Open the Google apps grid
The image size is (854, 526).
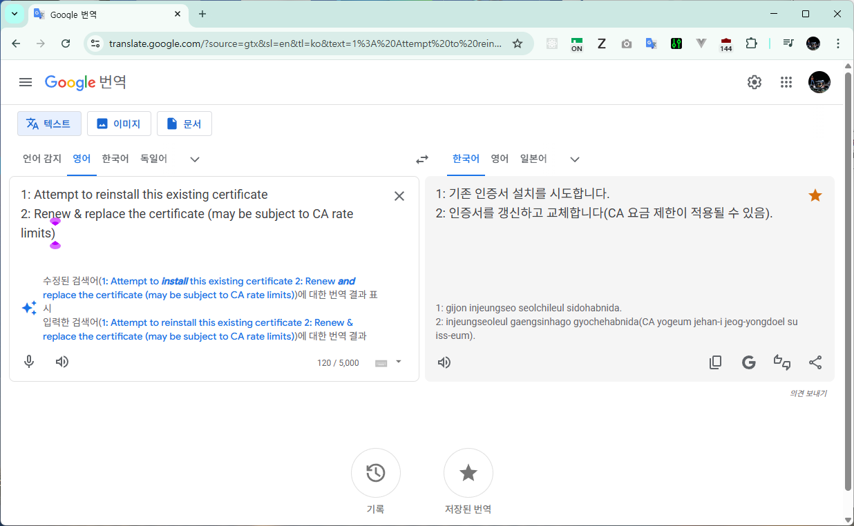coord(786,82)
